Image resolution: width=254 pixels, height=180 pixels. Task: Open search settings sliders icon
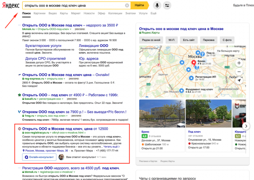click(x=167, y=5)
